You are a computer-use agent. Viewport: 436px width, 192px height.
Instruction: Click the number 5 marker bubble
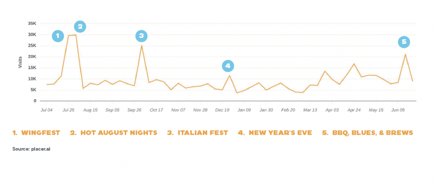click(403, 42)
